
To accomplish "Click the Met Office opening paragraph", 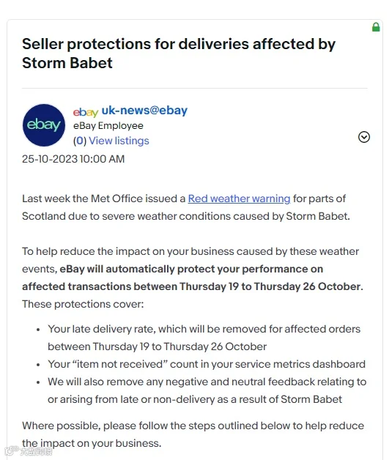I will 186,207.
